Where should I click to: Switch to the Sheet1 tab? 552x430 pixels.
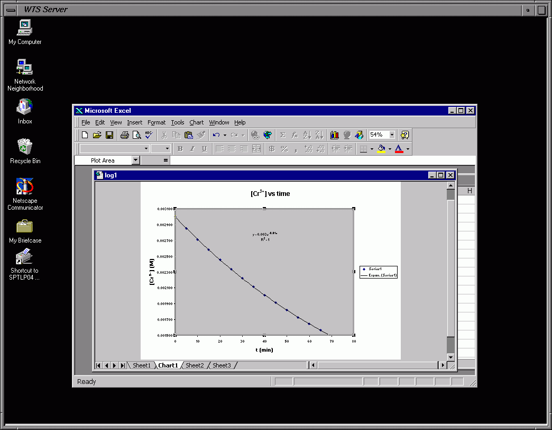(141, 365)
